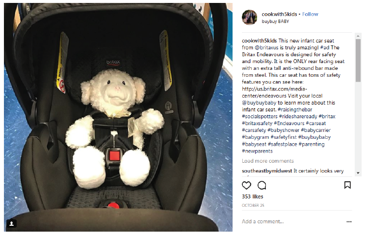This screenshot has width=367, height=237.
Task: Open cookwith5kids profile picture
Action: 250,17
